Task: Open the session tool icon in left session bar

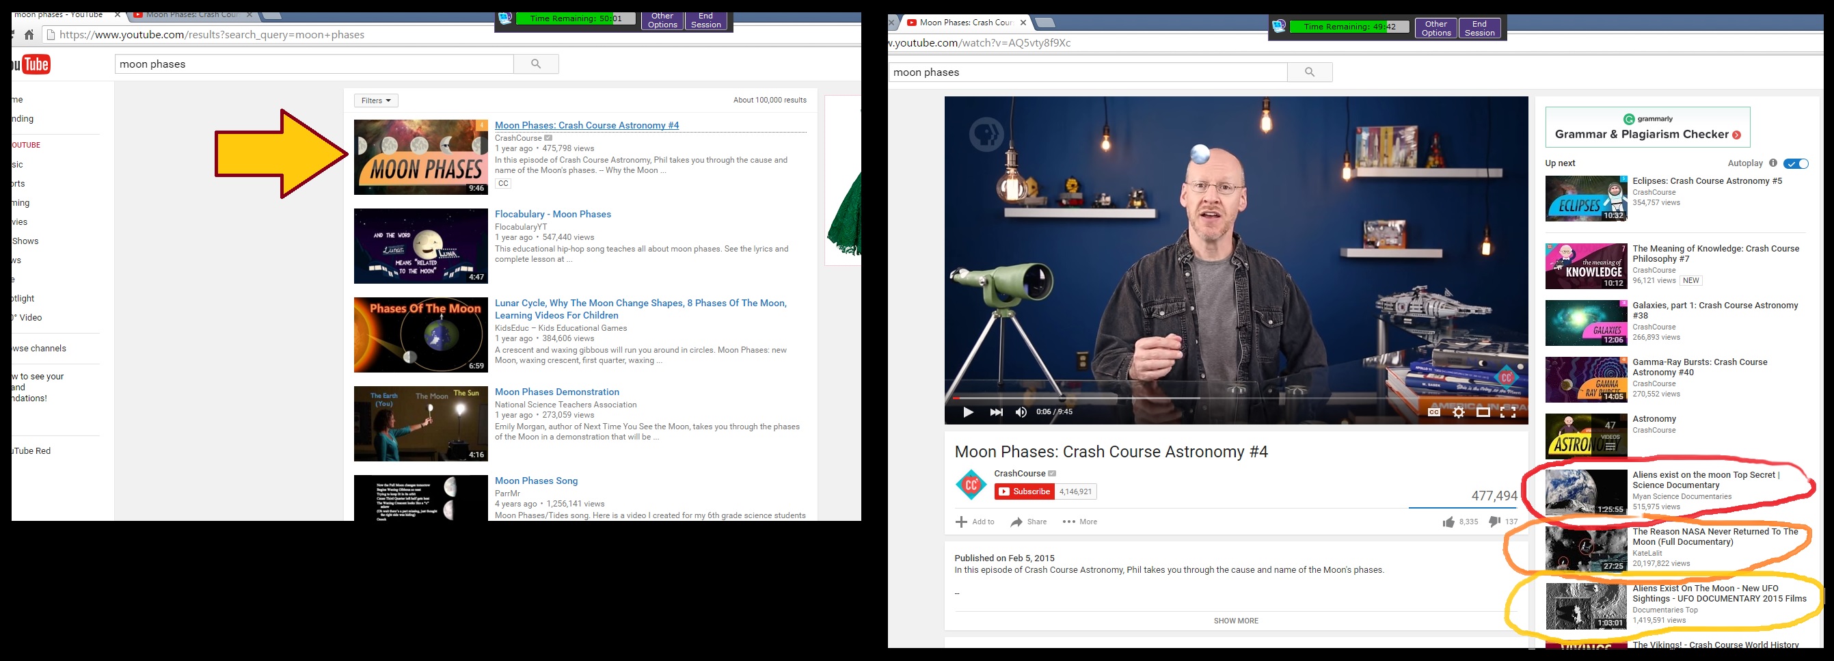Action: [x=504, y=19]
